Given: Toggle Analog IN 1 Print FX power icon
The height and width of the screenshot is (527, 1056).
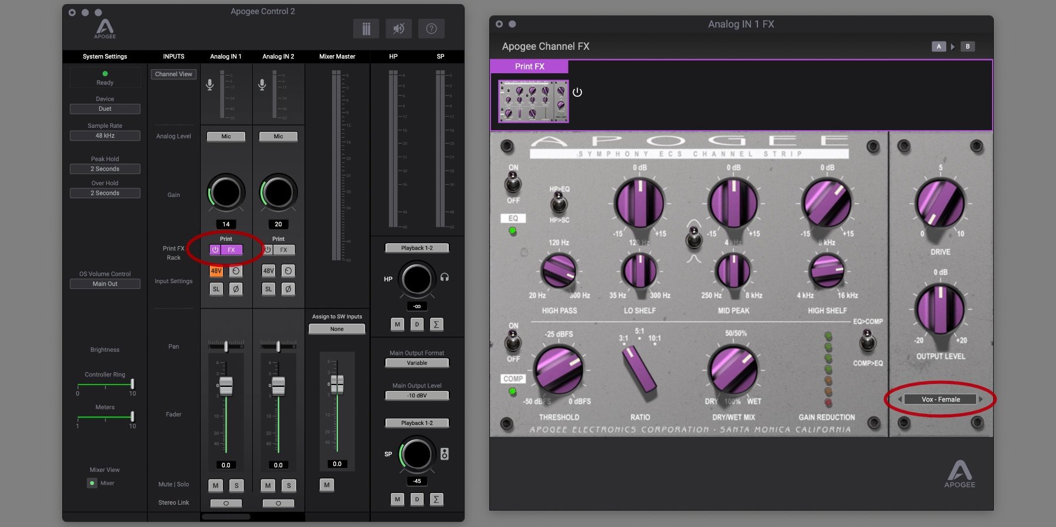Looking at the screenshot, I should click(215, 250).
